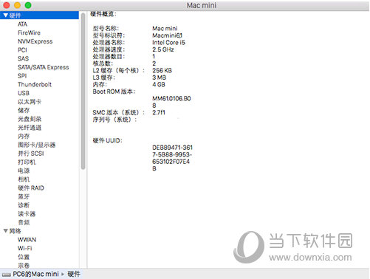This screenshot has width=370, height=279.
Task: Click the 2.5 GHz processor speed
Action: [163, 49]
